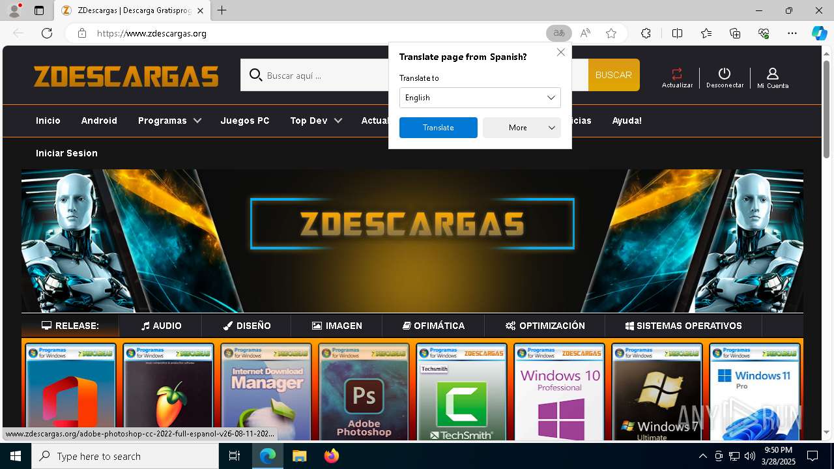The width and height of the screenshot is (834, 469).
Task: Open Internet Download Manager thumbnail
Action: (266, 392)
